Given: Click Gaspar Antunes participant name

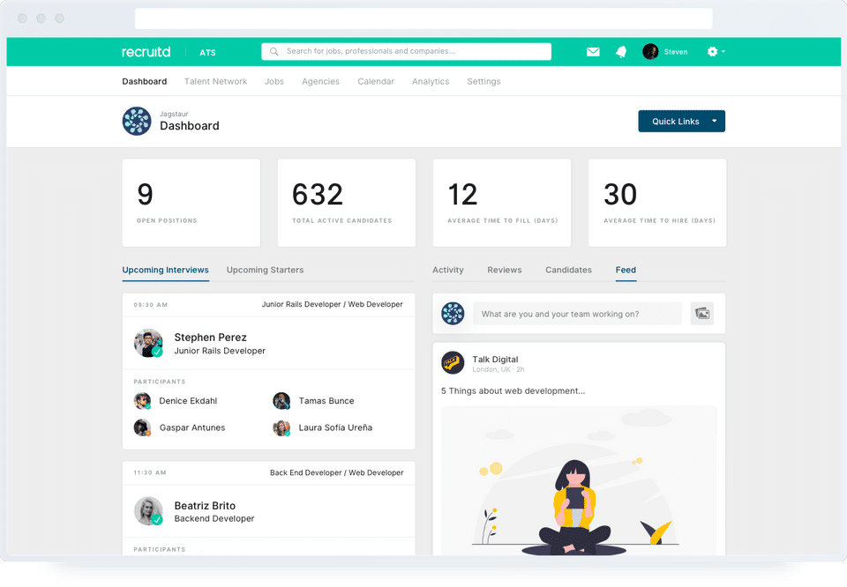Looking at the screenshot, I should (x=192, y=427).
